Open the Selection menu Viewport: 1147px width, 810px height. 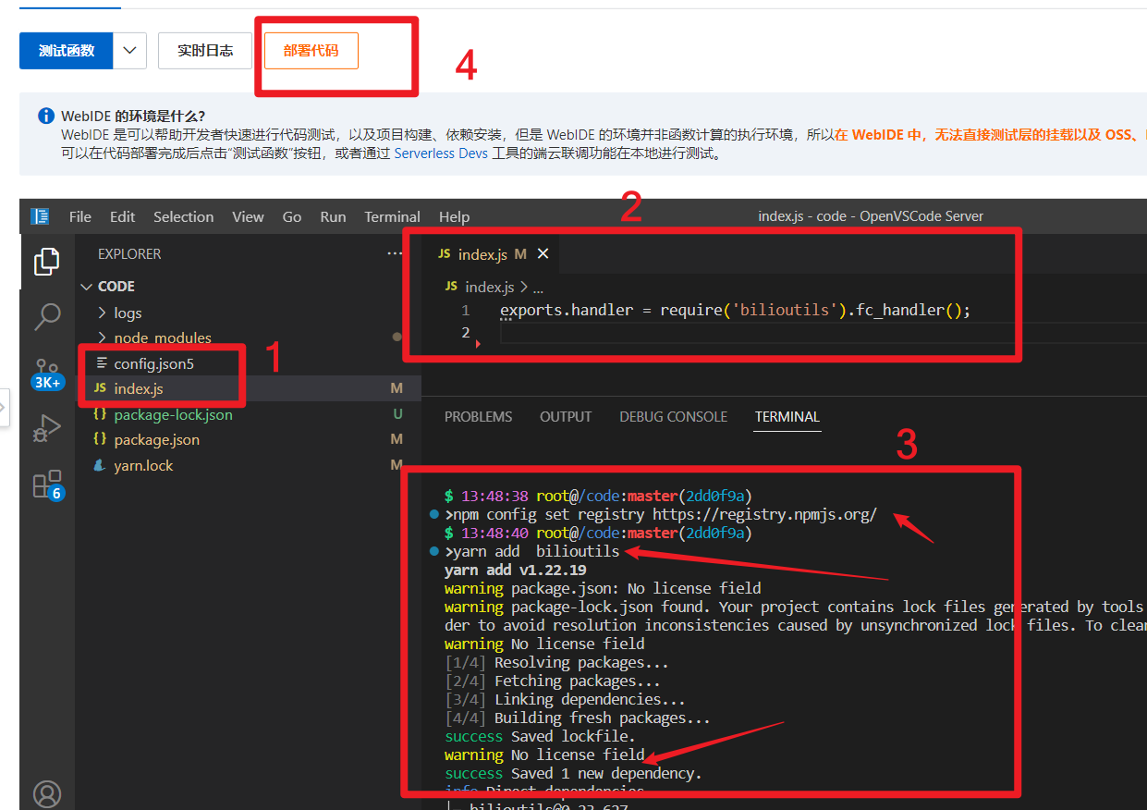183,216
